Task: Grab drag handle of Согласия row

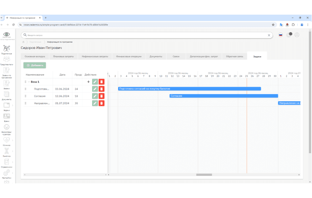Action: 26,96
